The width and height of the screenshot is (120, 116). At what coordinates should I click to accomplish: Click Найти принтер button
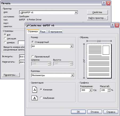(x=97, y=18)
